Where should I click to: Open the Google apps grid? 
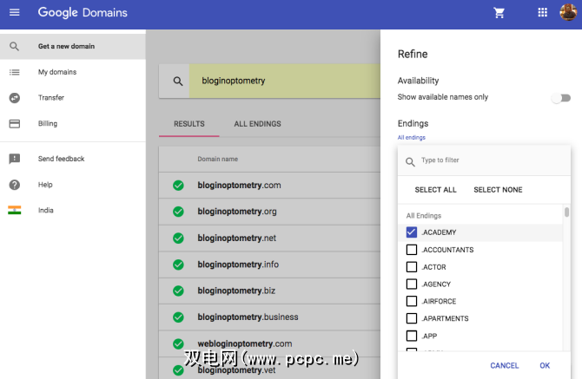[x=542, y=13]
